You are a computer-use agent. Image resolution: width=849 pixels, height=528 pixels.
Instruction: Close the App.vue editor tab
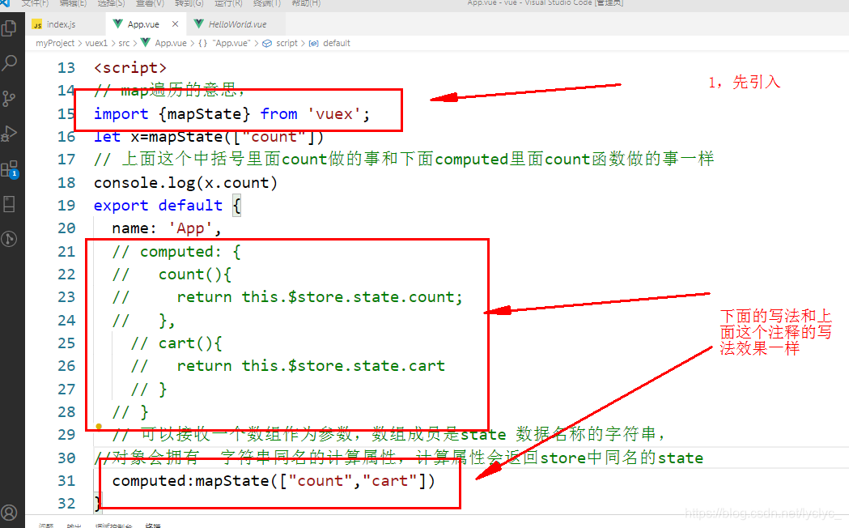tap(175, 23)
